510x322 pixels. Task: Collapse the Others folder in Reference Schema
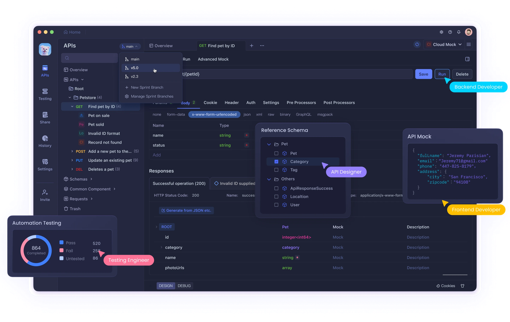pos(269,179)
